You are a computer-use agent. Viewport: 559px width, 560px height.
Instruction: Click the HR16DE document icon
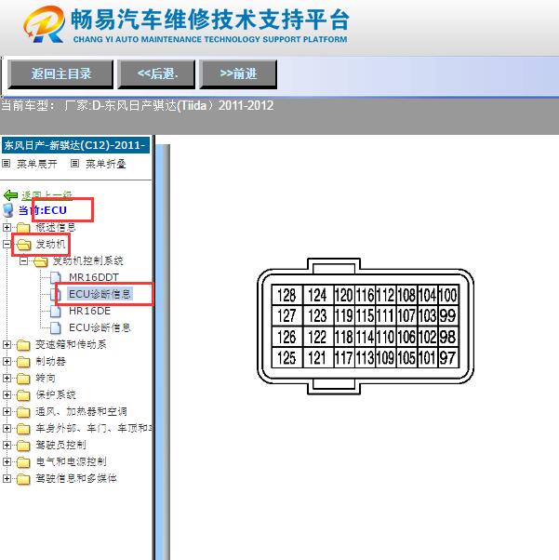click(56, 311)
